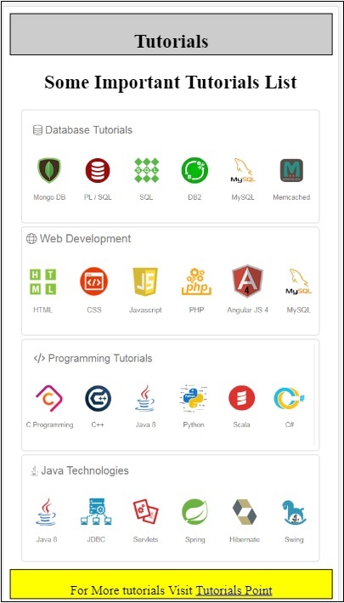Click the Swing rocking horse icon
Image resolution: width=344 pixels, height=603 pixels.
pos(294,512)
